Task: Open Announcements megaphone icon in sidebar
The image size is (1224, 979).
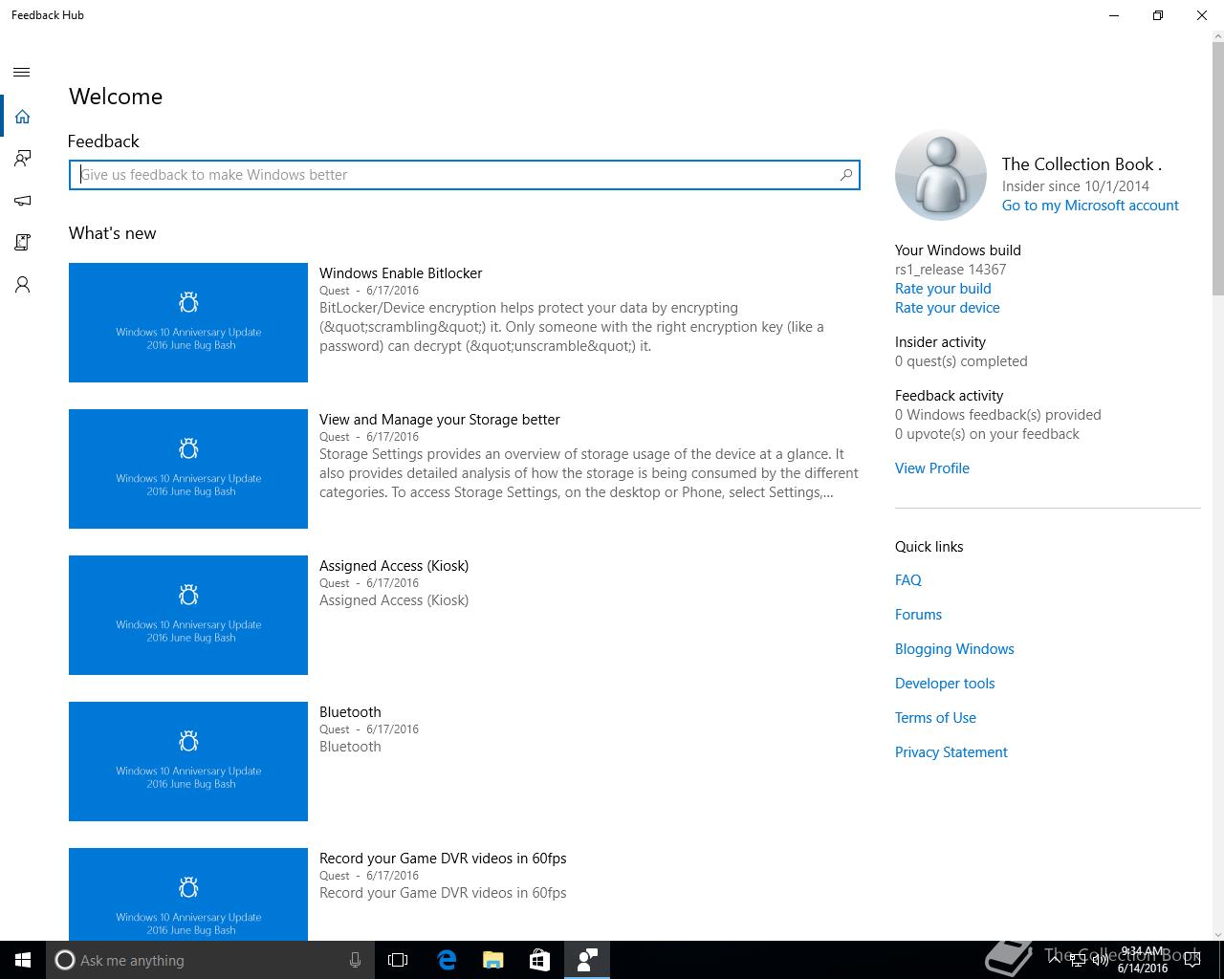Action: coord(22,201)
